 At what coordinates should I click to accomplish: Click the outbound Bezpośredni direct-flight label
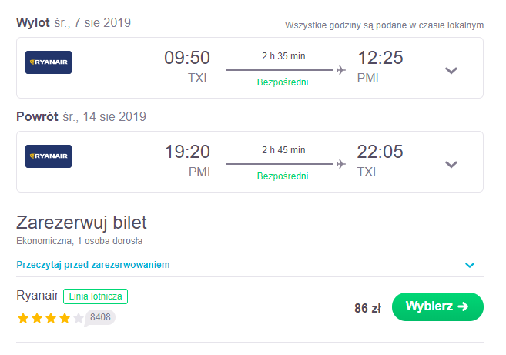click(283, 82)
